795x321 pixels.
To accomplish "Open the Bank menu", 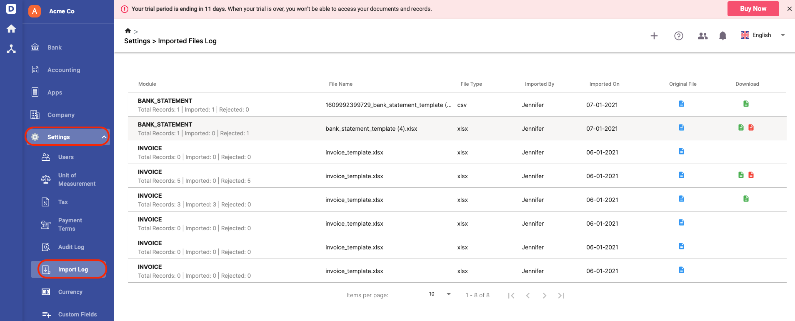I will click(x=54, y=47).
